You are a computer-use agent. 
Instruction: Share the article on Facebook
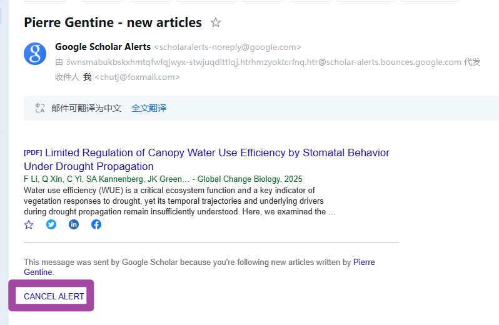(96, 224)
